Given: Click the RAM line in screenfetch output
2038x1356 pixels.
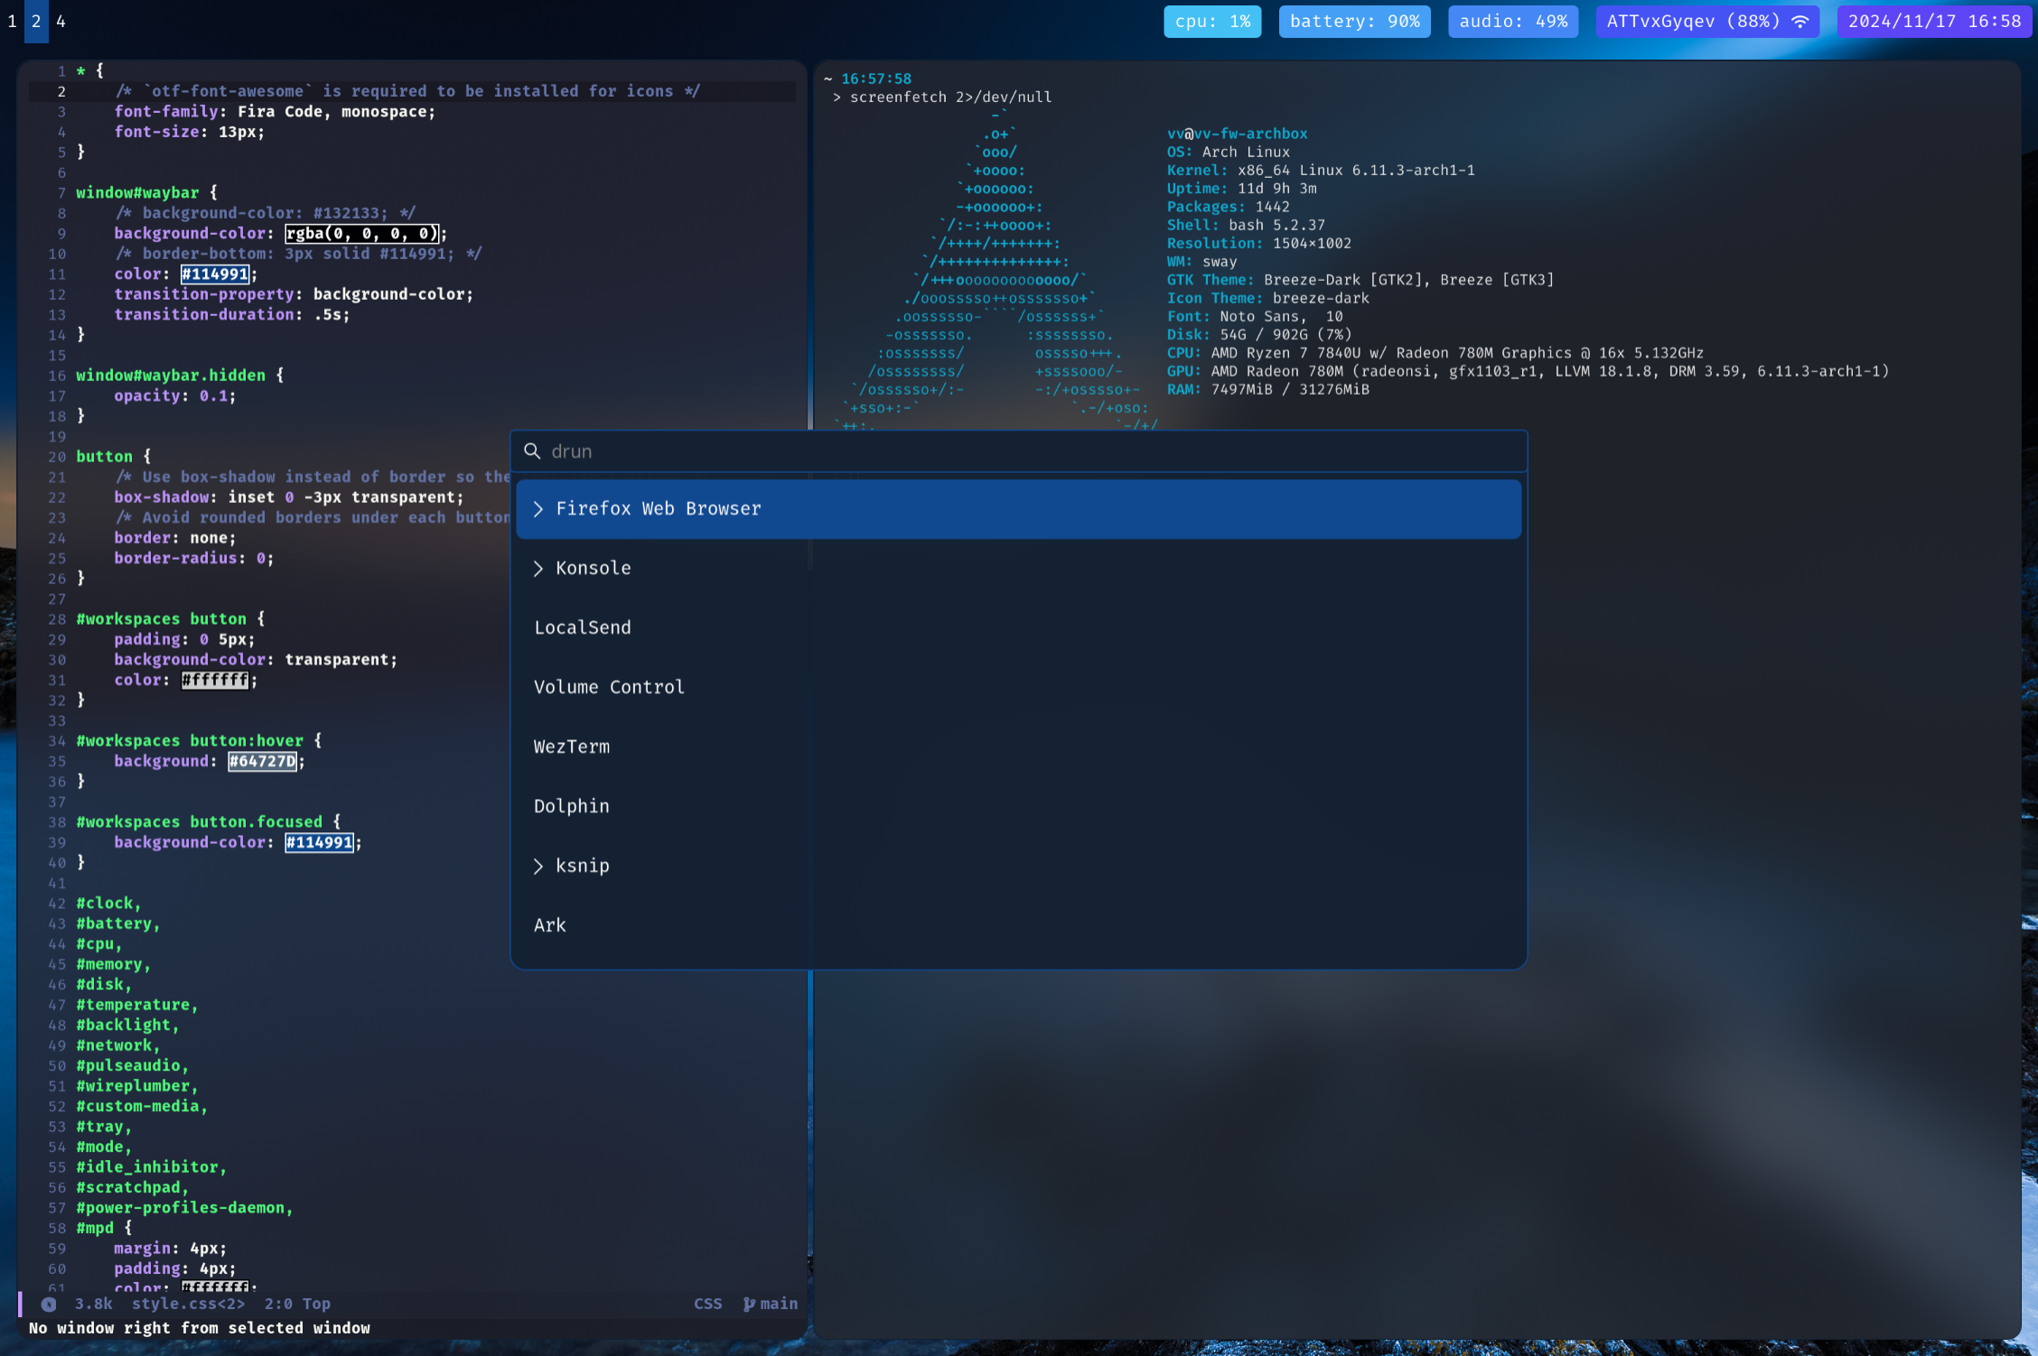Looking at the screenshot, I should [1267, 390].
